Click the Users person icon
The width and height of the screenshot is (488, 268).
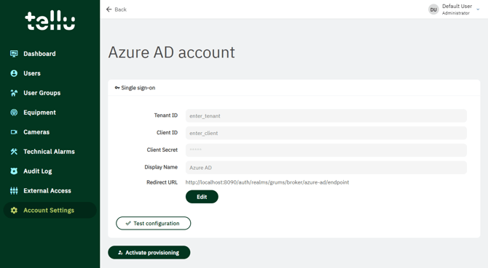point(14,73)
